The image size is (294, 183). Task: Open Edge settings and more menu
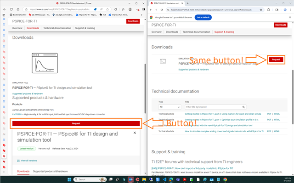click(x=137, y=9)
